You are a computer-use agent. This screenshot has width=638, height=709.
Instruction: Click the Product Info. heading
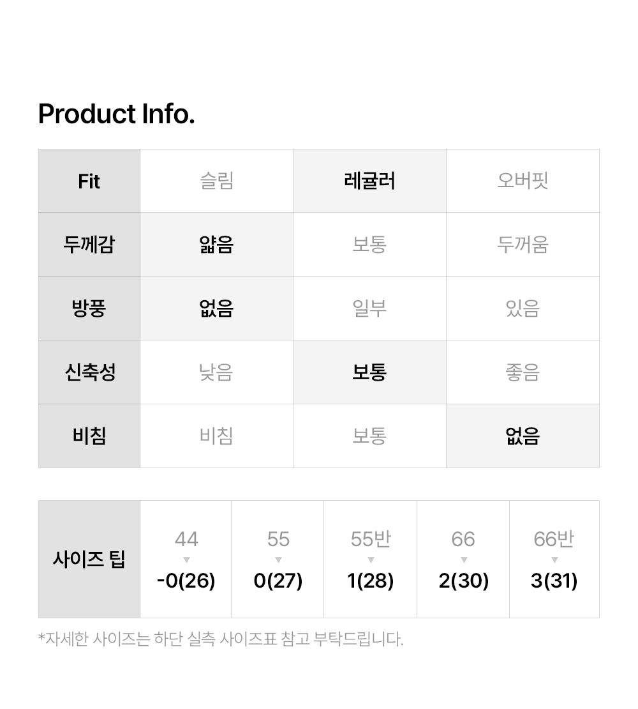click(x=117, y=114)
